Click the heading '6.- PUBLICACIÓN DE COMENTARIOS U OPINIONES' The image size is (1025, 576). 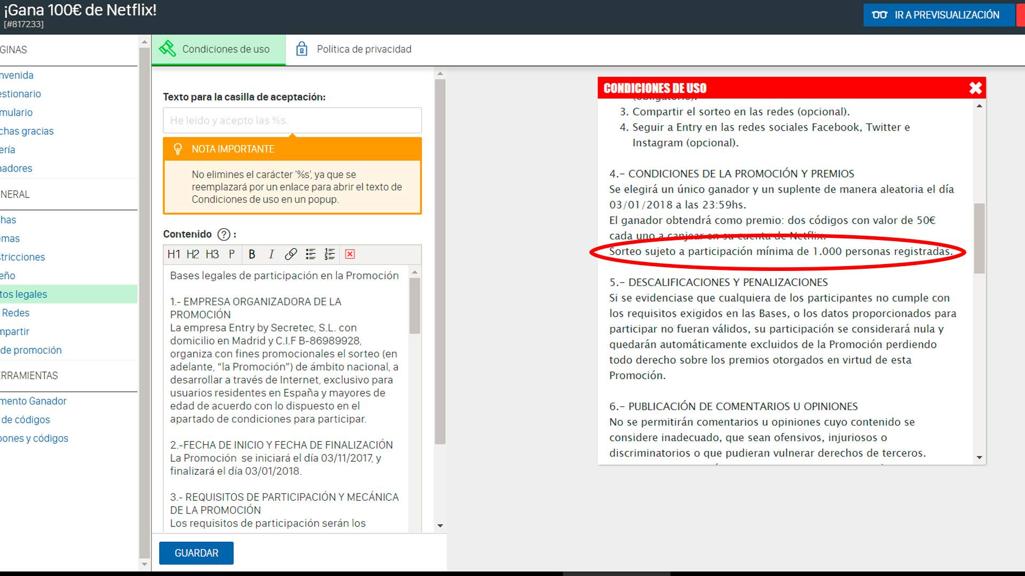click(734, 407)
